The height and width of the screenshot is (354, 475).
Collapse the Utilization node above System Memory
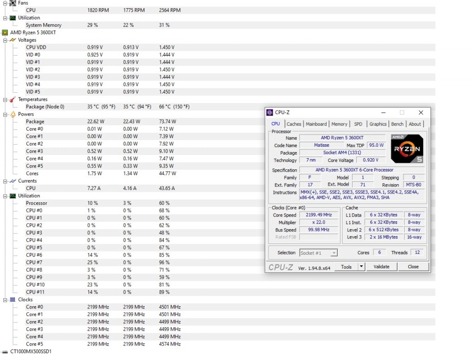click(x=5, y=18)
